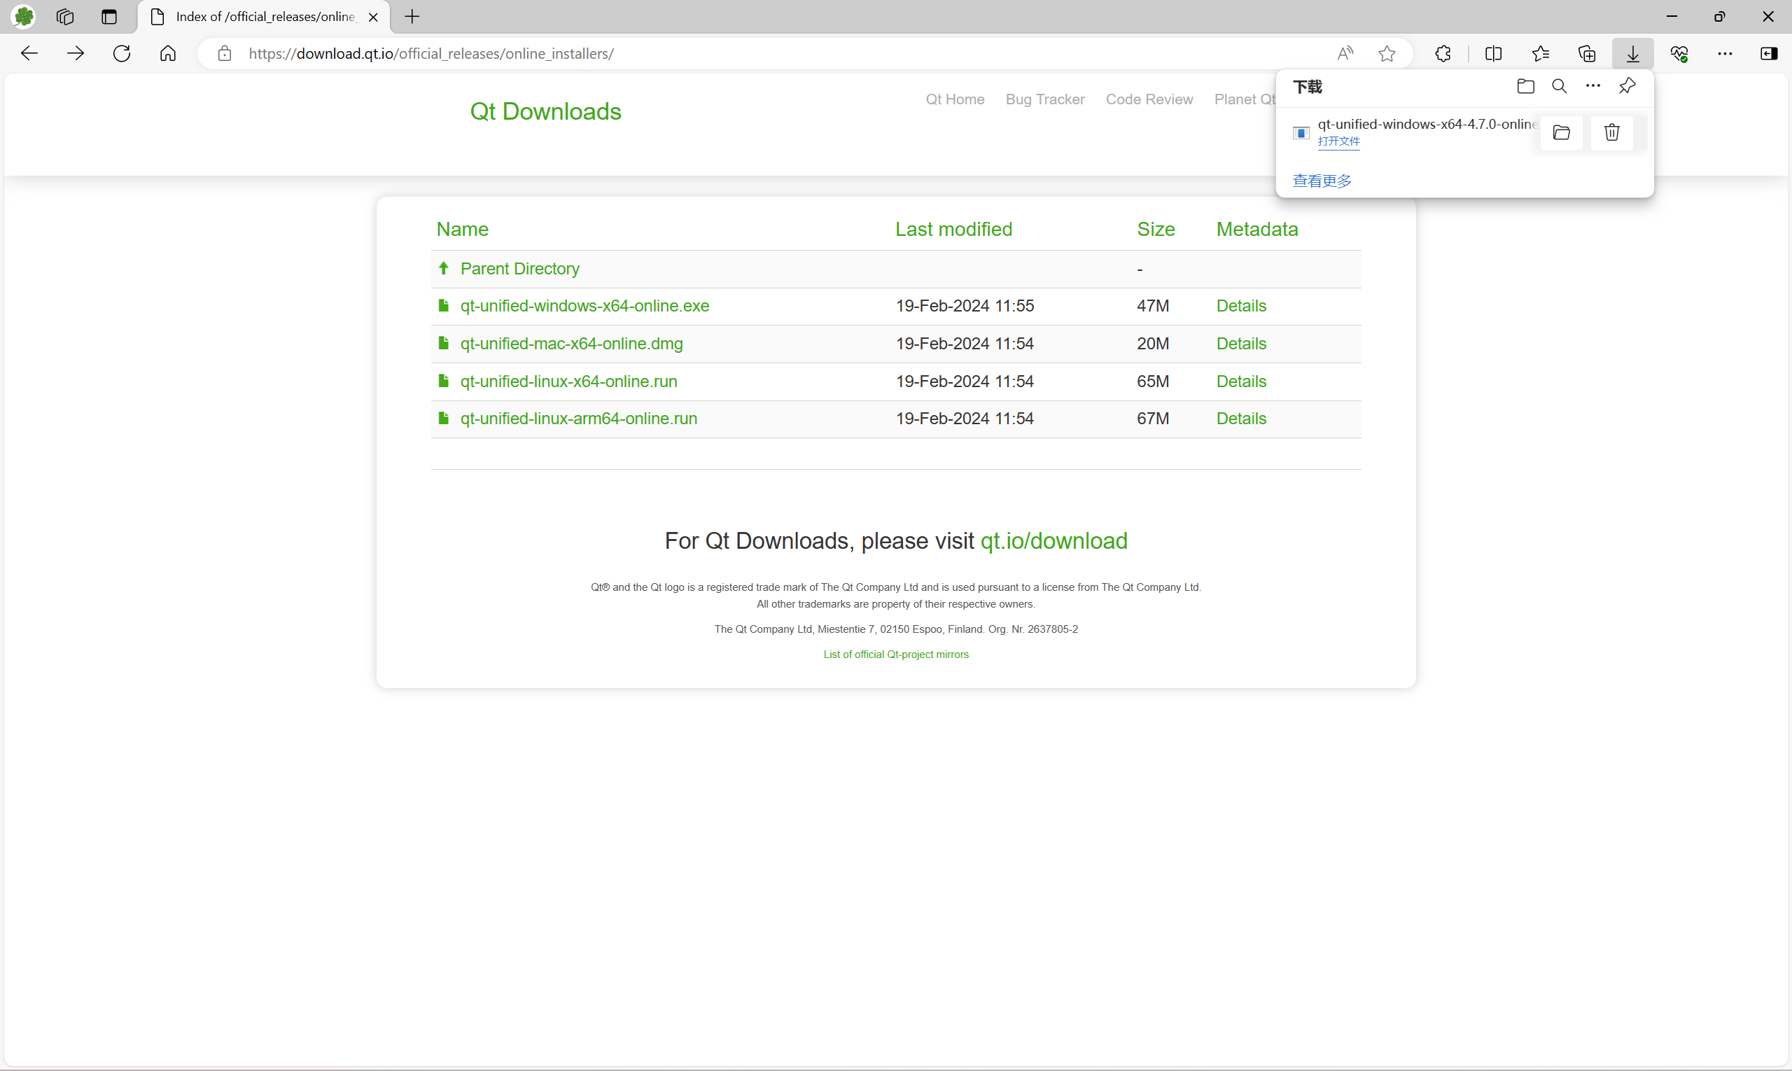The height and width of the screenshot is (1071, 1792).
Task: Open a new tab
Action: (x=412, y=16)
